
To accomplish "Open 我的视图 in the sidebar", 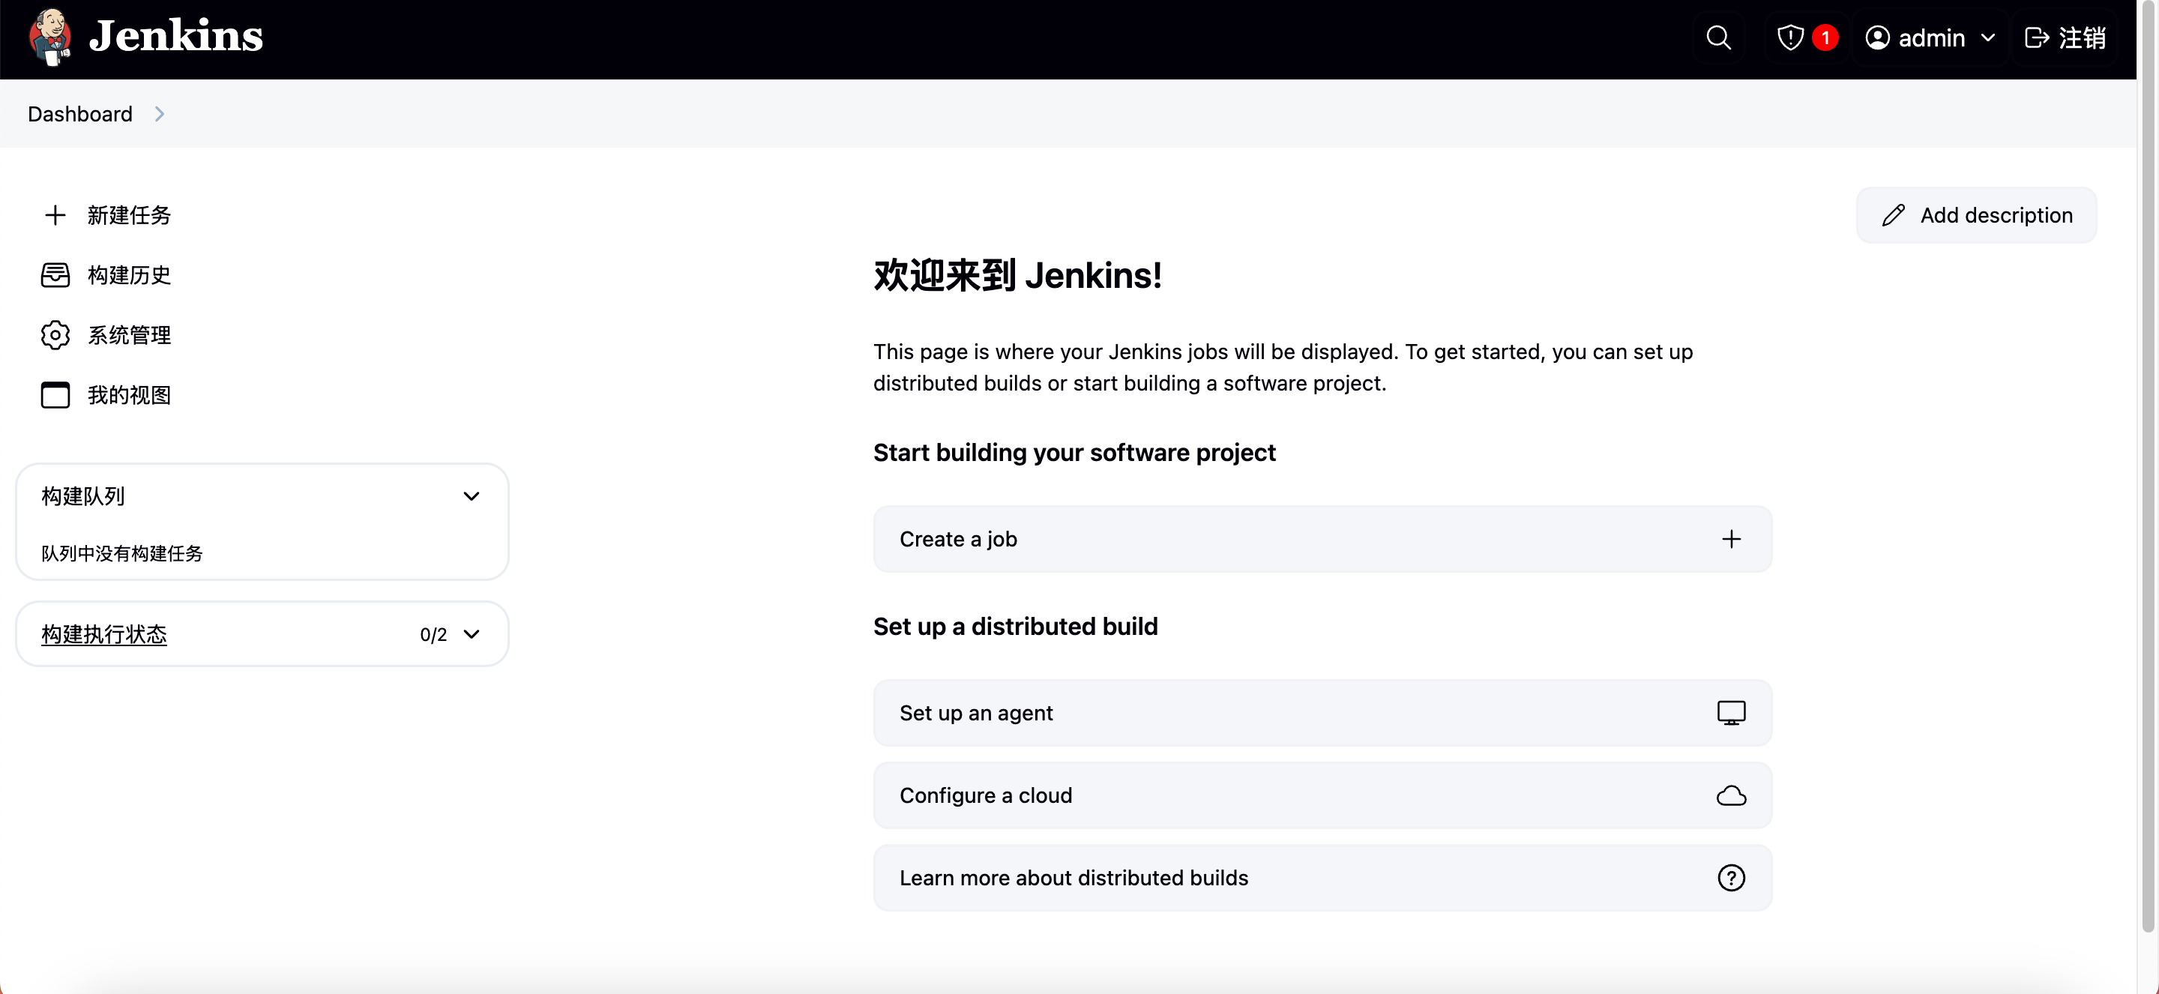I will point(129,395).
